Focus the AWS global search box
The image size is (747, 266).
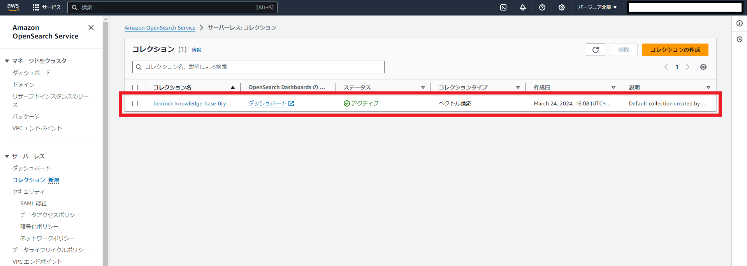(172, 7)
